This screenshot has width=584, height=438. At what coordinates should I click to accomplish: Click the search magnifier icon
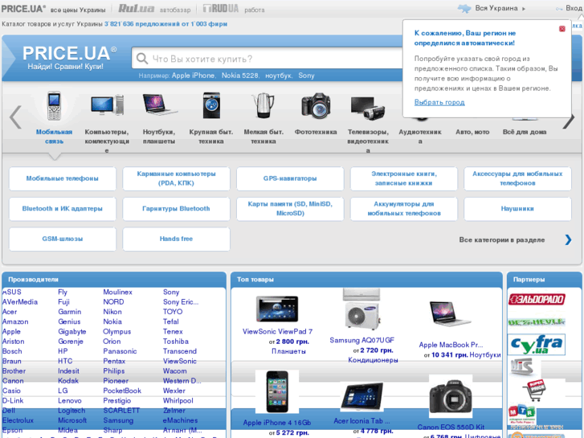tap(142, 59)
